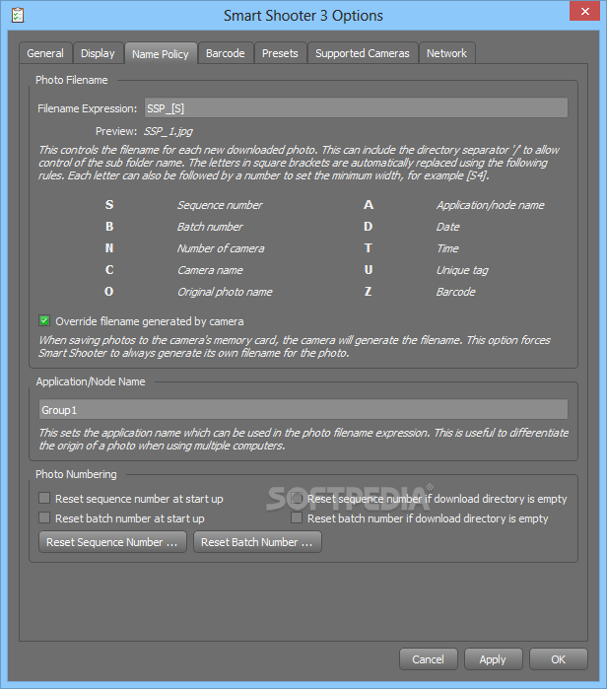Image resolution: width=607 pixels, height=689 pixels.
Task: Click the 'Application/node name' rule description
Action: pyautogui.click(x=490, y=205)
